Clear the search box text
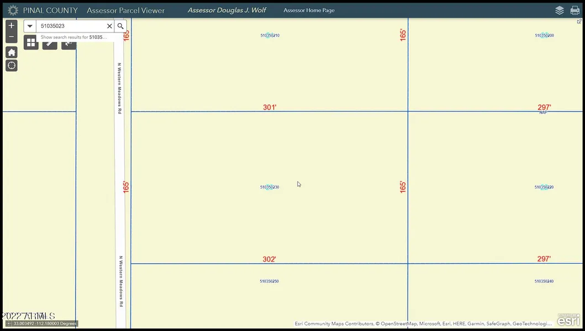 click(109, 26)
